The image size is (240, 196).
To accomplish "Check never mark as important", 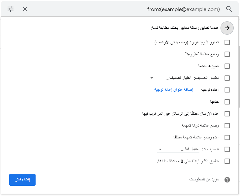I will tap(227, 138).
